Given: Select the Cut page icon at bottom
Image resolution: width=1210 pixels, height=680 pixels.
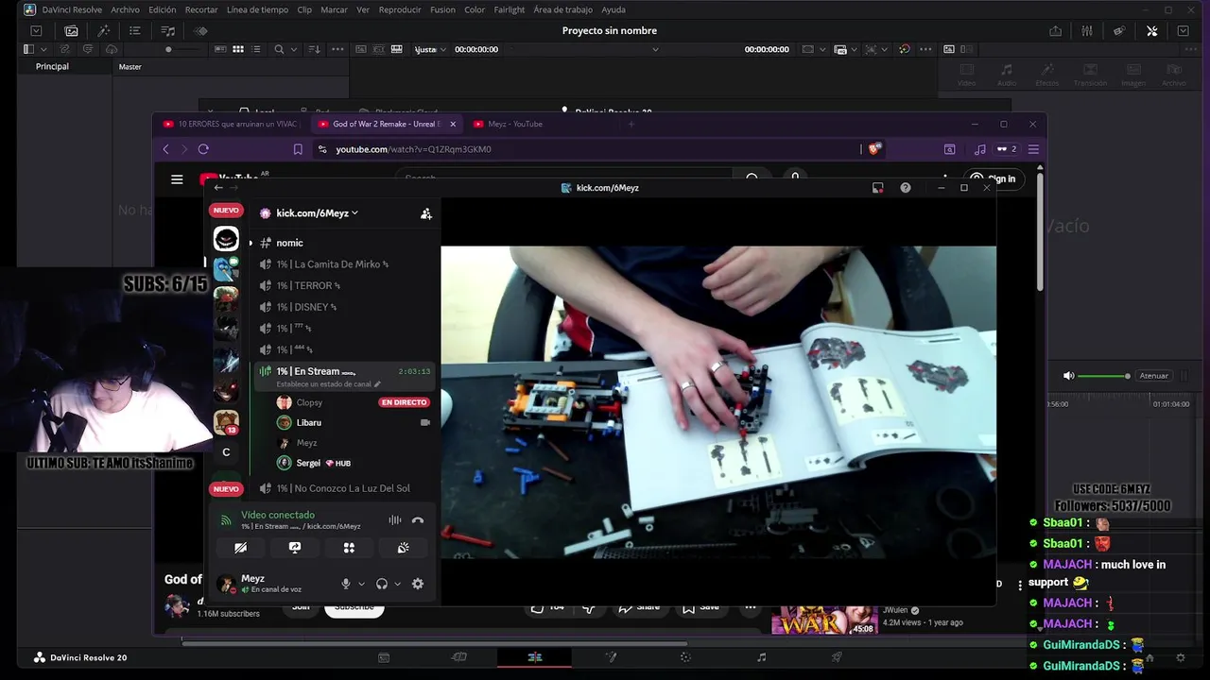Looking at the screenshot, I should pos(458,656).
